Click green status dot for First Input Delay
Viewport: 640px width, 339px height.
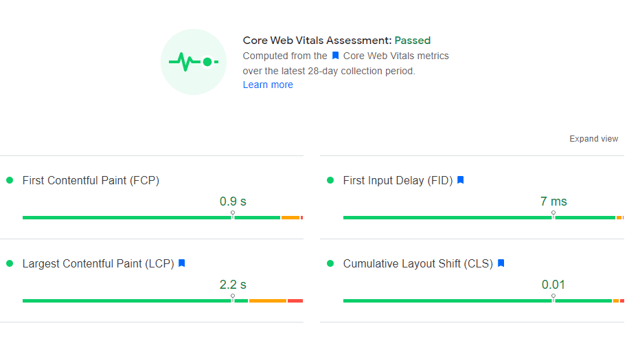(330, 180)
